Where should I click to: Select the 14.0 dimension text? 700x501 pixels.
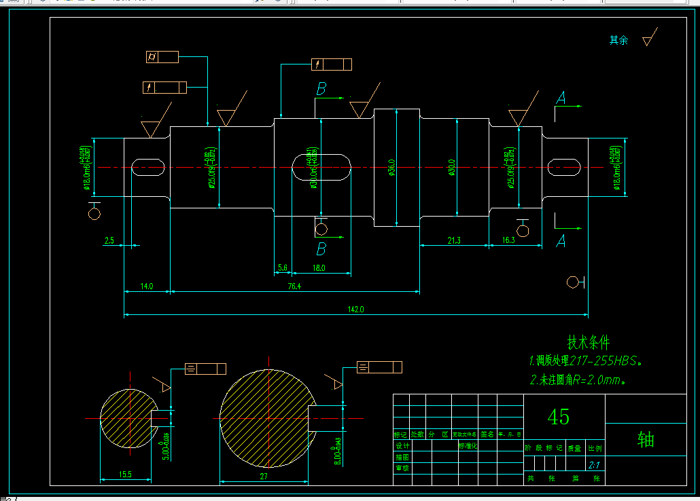pos(146,286)
